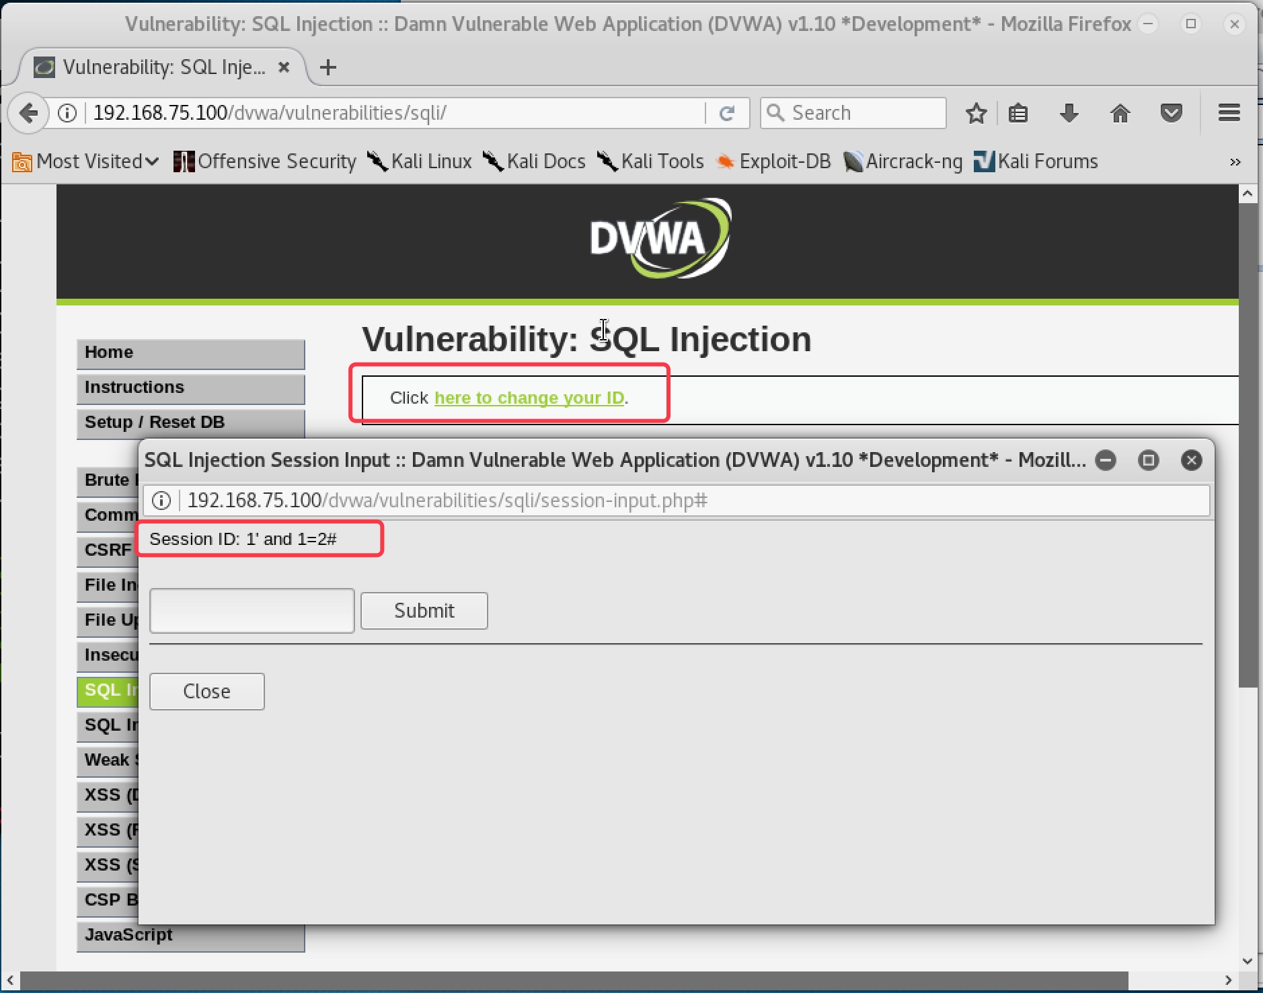Click the horizontal scrollbar thumb
Screen dimensions: 1263x993
574,980
